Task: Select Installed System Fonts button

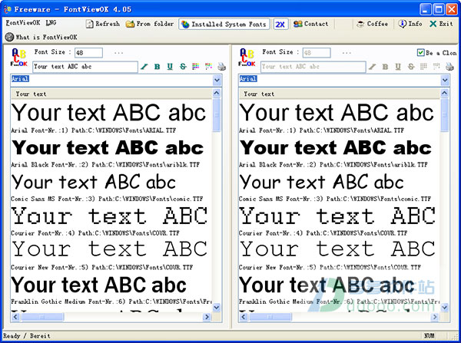Action: tap(224, 24)
